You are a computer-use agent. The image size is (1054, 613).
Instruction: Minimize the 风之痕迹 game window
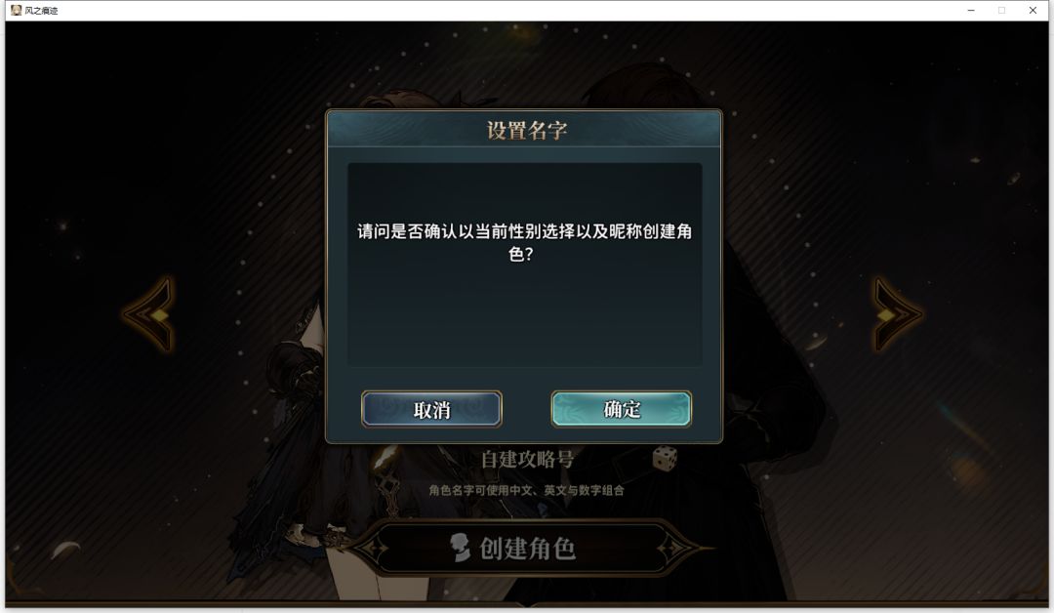pyautogui.click(x=971, y=10)
